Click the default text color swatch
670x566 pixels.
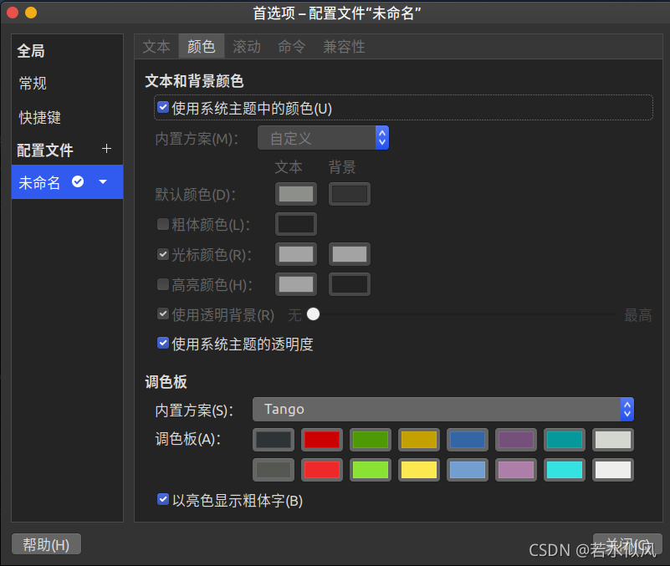click(295, 194)
